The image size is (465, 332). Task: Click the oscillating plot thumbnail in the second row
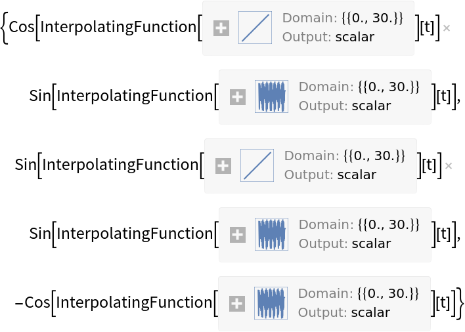[271, 97]
